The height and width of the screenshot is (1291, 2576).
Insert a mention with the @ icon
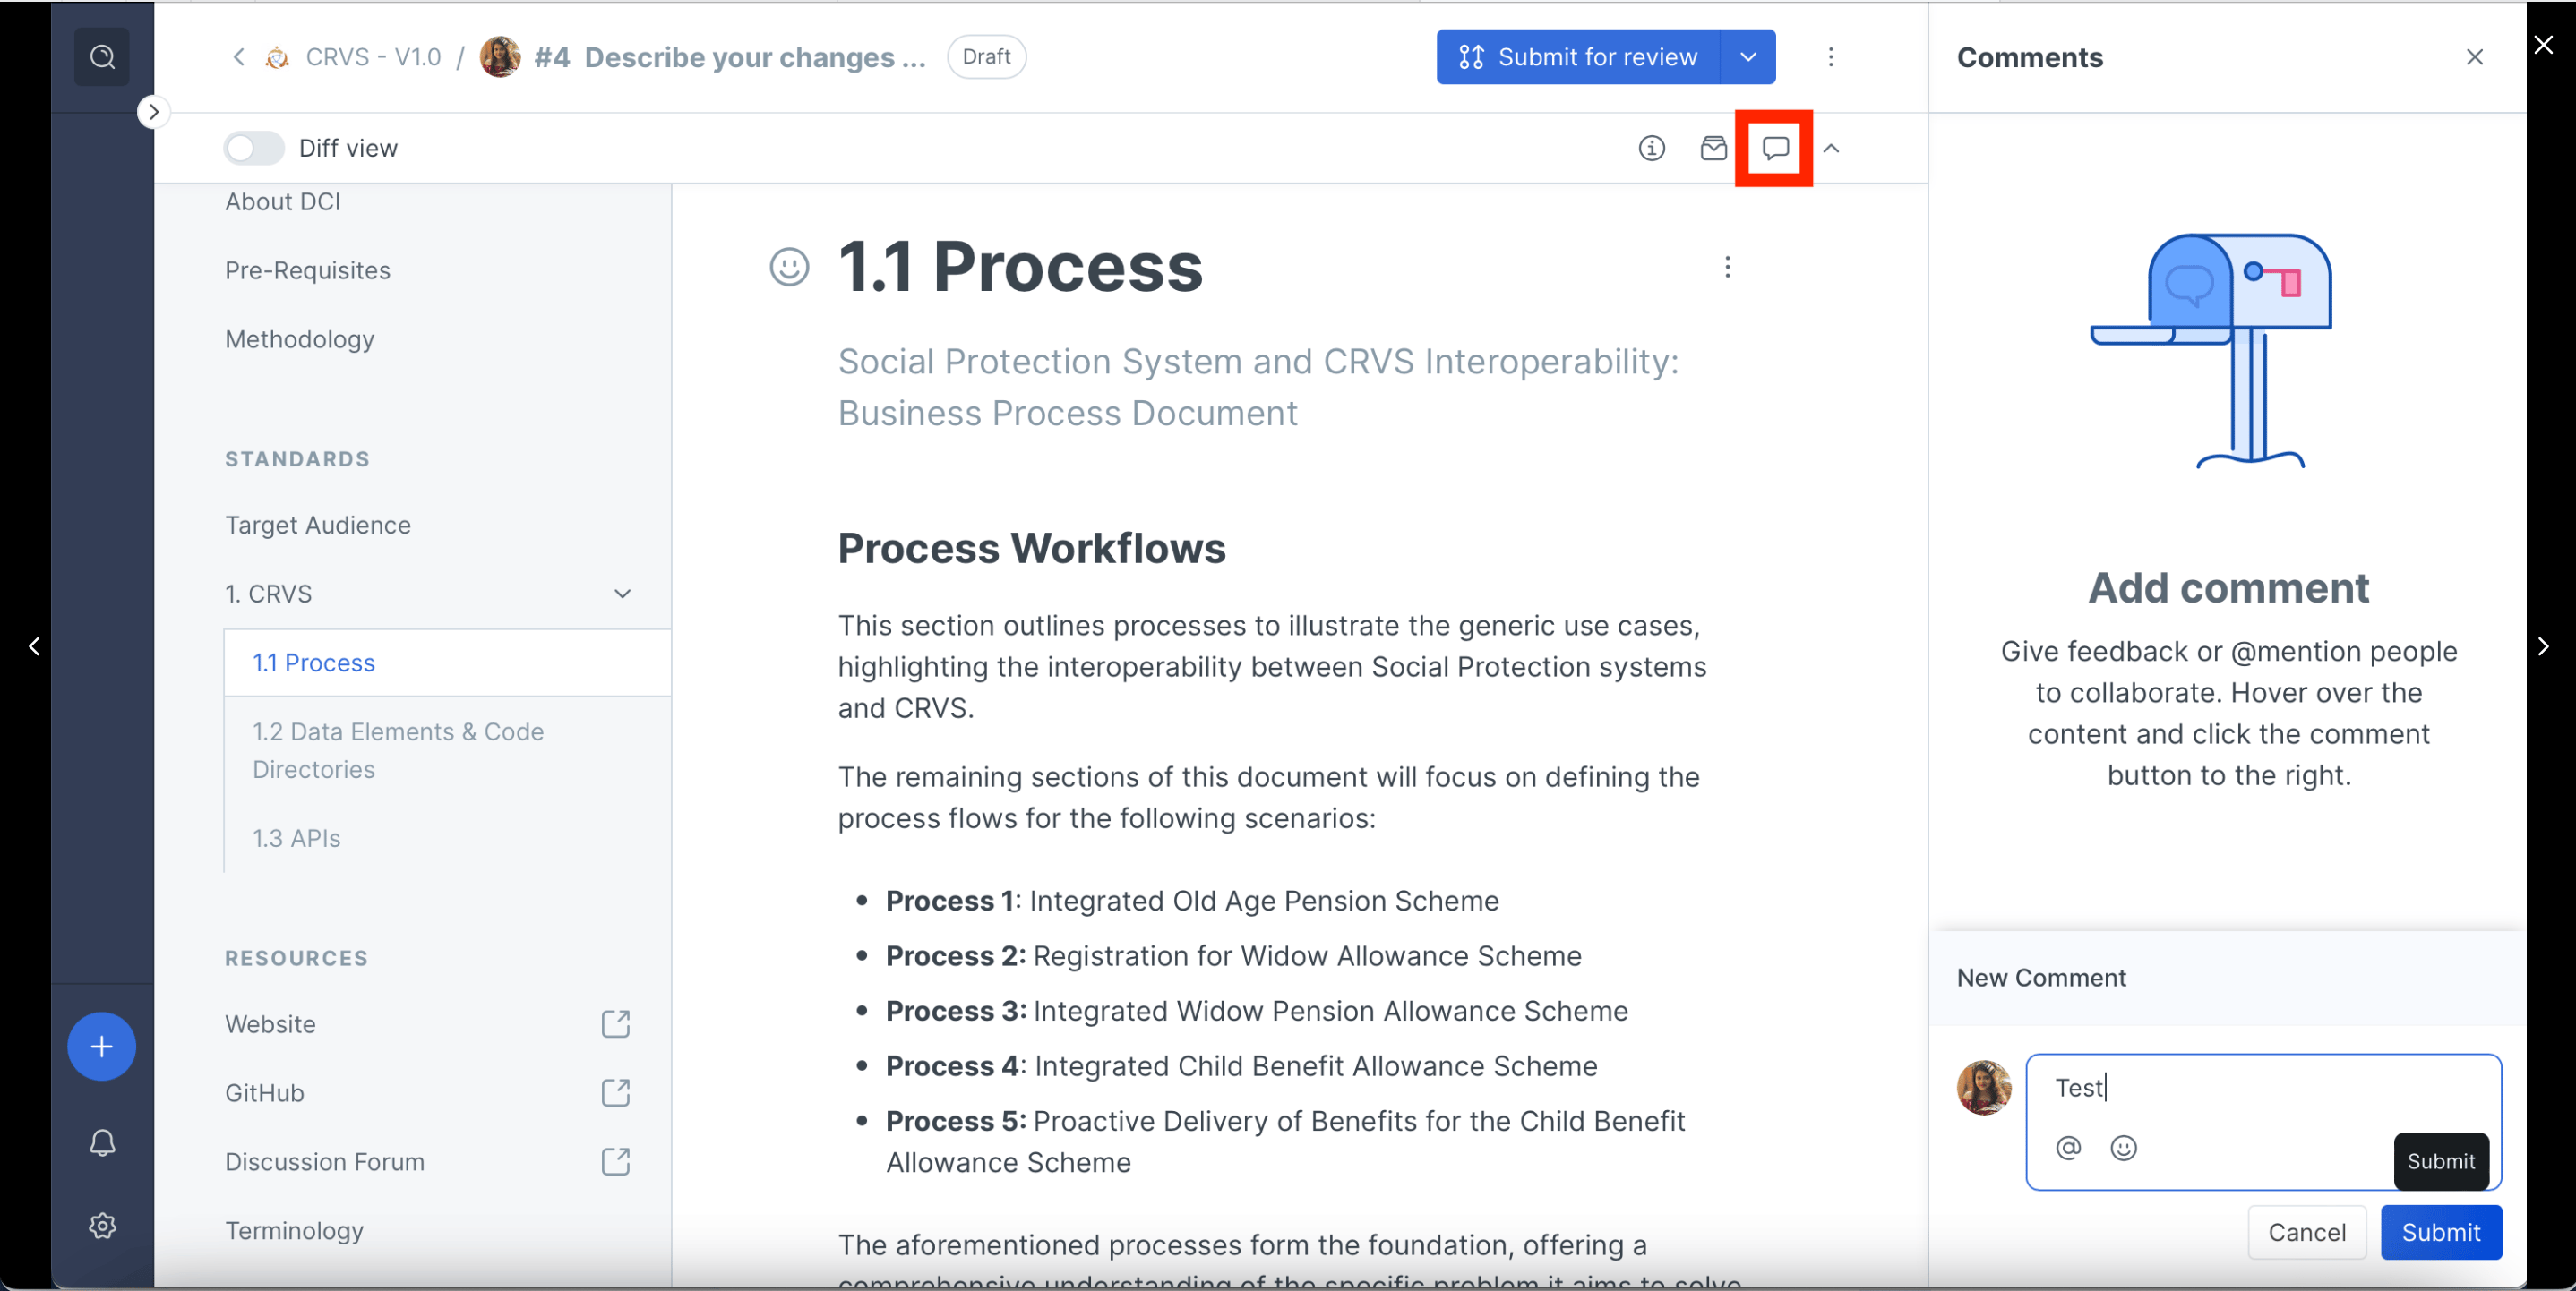click(2068, 1147)
